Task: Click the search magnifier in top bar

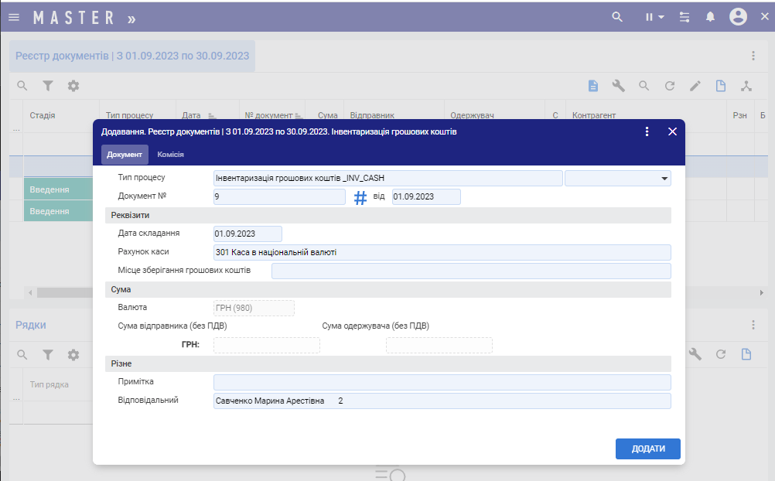Action: coord(616,16)
